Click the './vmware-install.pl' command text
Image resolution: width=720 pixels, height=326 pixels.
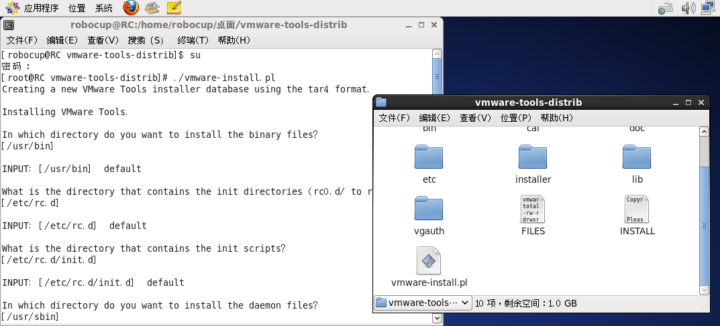click(224, 78)
